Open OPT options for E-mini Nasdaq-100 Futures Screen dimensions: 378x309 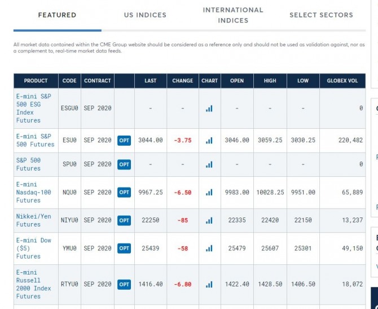coord(124,193)
